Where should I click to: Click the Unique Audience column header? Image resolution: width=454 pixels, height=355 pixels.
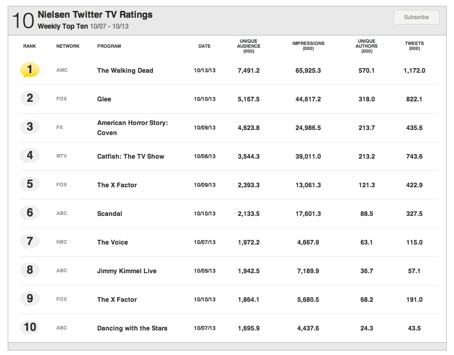click(x=249, y=46)
